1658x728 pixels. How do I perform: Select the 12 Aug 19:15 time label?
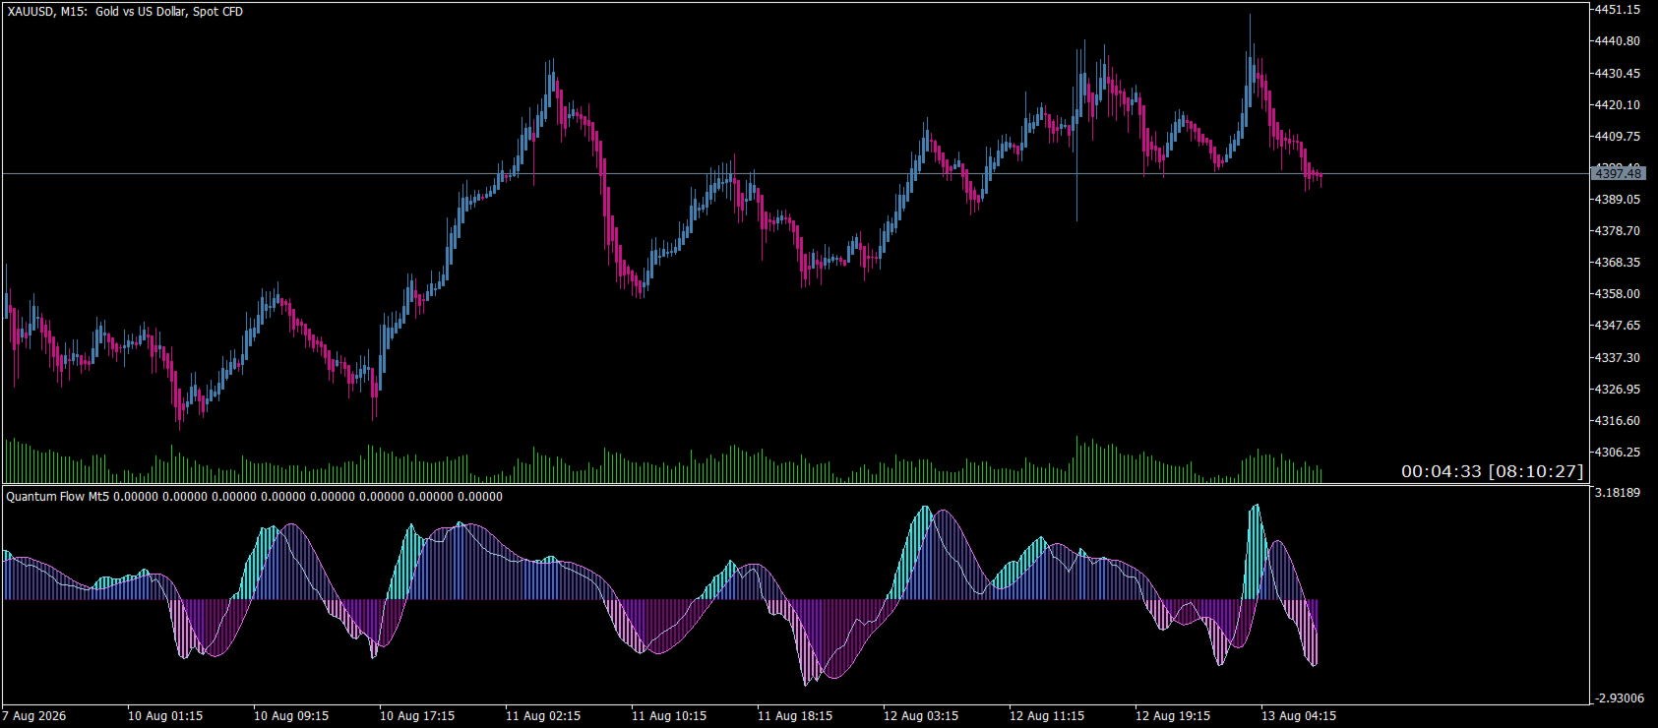point(1173,716)
